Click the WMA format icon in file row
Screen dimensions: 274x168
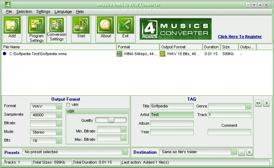click(x=119, y=54)
